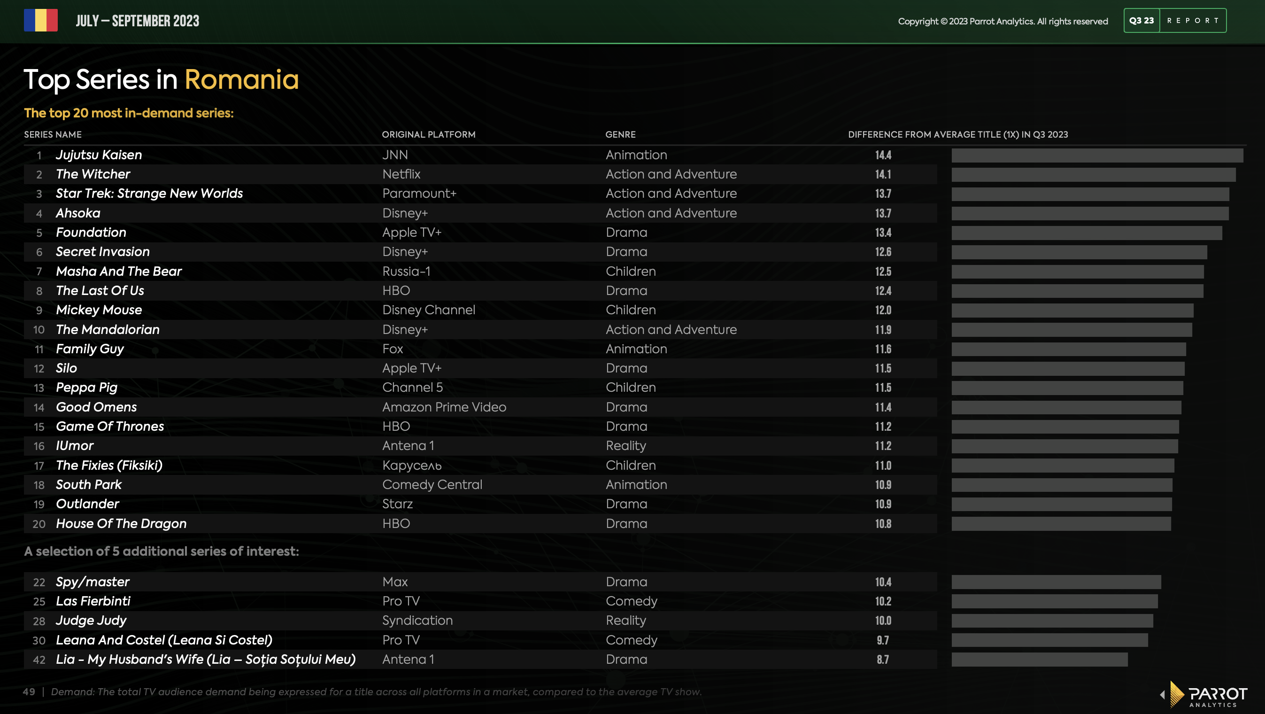Click the page number 49

pos(29,692)
